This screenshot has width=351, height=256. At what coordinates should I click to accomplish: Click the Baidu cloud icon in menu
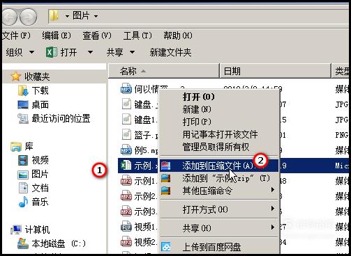[167, 247]
